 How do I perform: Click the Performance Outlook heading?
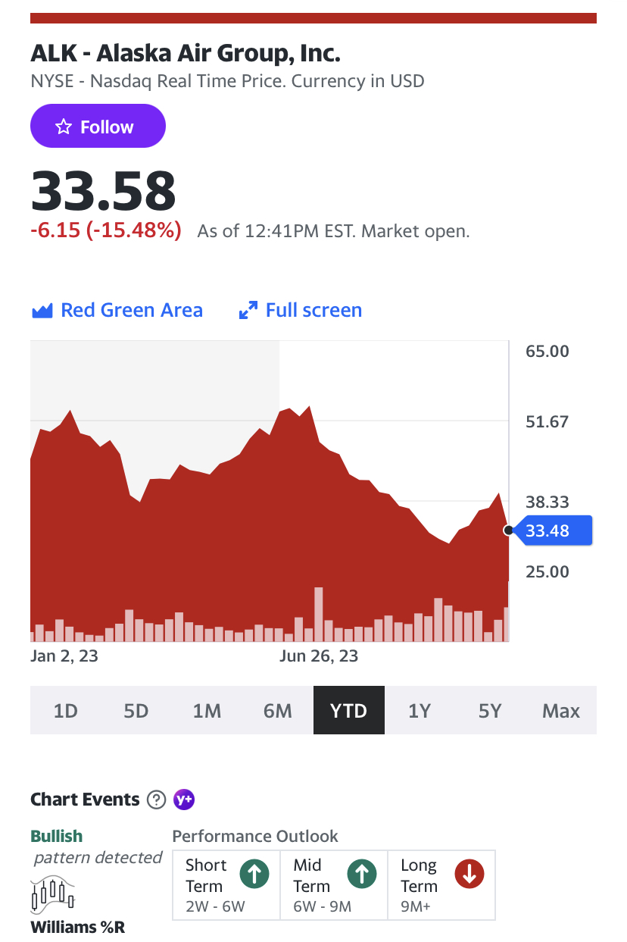tap(255, 837)
